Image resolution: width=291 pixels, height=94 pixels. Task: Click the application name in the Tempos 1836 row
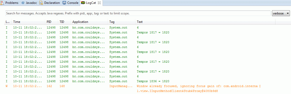pos(88,81)
